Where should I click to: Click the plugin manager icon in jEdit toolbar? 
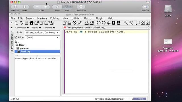coord(148,23)
